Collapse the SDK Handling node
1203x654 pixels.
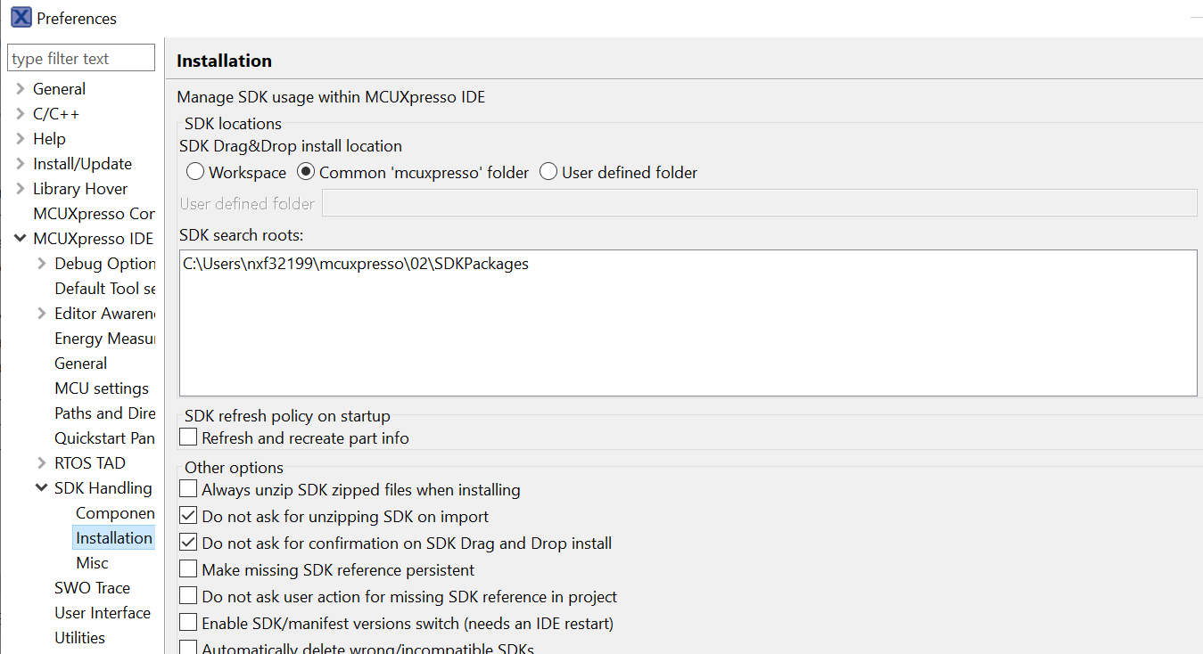41,487
